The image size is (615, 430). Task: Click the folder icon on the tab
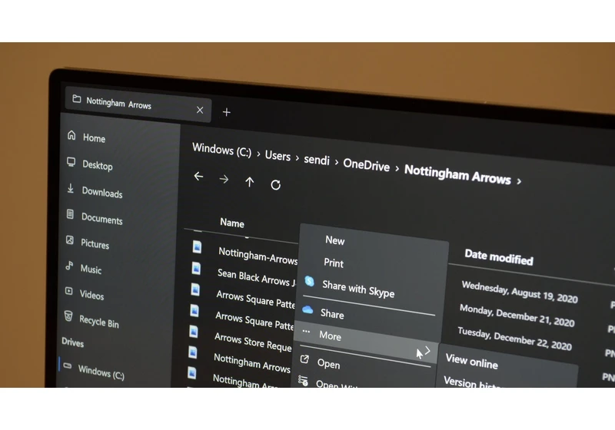(x=76, y=99)
